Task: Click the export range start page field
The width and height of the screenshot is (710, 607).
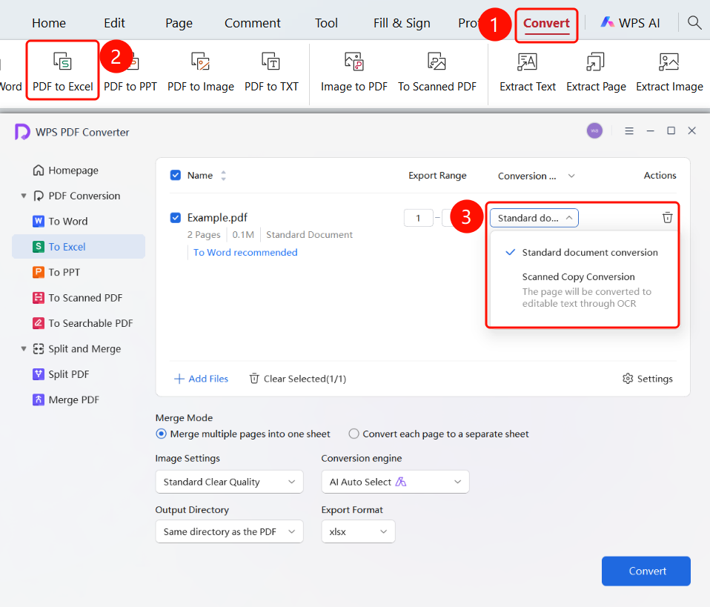Action: coord(418,218)
